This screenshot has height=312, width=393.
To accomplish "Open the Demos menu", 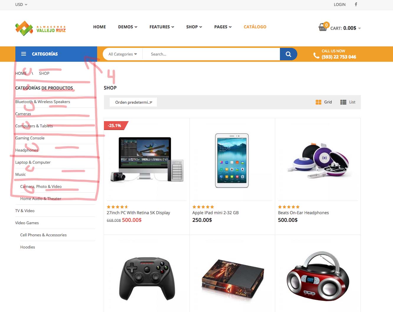I will [128, 27].
